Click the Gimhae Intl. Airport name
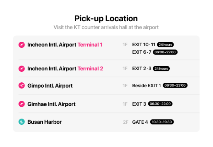The image size is (213, 147). pyautogui.click(x=51, y=104)
